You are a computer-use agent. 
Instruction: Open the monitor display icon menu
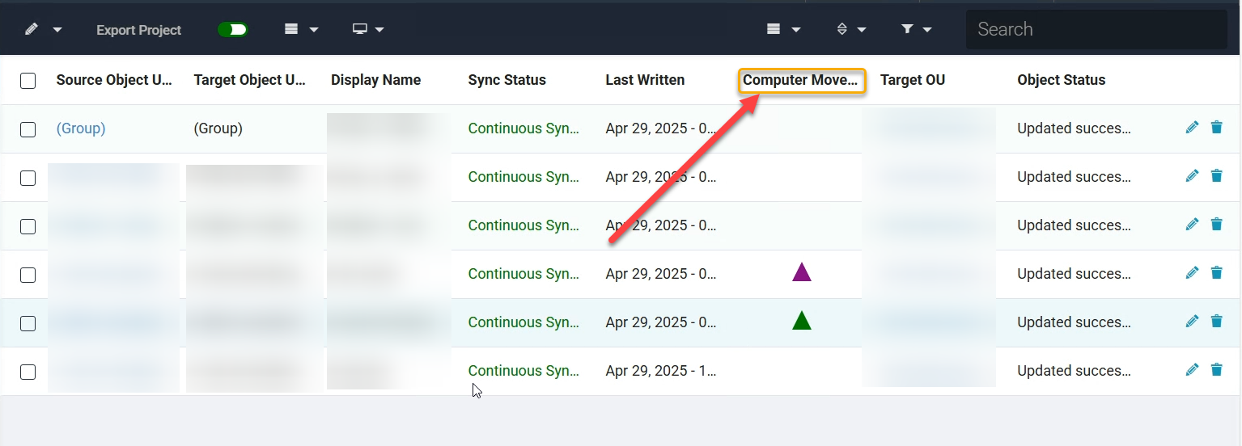pyautogui.click(x=367, y=30)
